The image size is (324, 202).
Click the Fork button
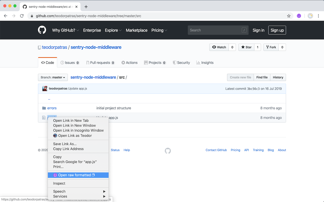click(x=271, y=47)
